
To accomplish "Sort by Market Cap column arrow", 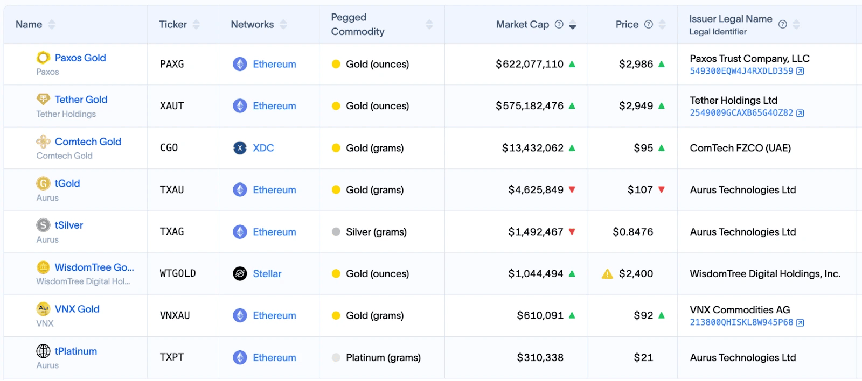I will click(x=573, y=24).
